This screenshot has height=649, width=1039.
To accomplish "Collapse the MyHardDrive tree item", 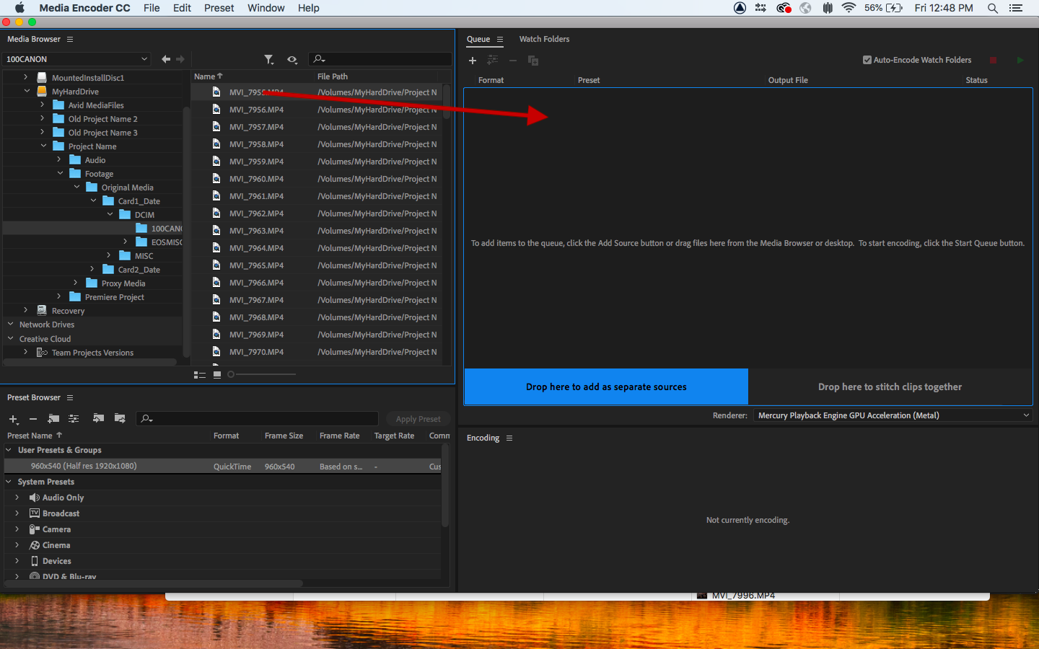I will (27, 91).
